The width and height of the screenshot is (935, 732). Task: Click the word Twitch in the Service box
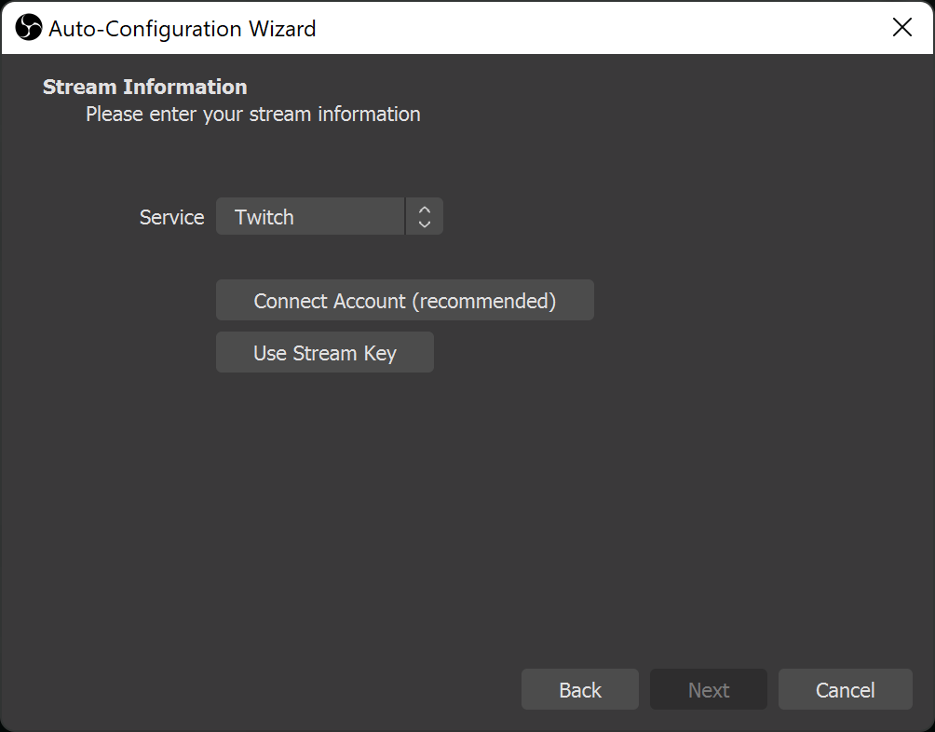(264, 217)
